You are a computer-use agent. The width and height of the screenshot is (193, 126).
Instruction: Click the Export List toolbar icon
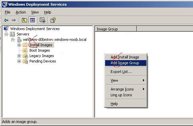pyautogui.click(x=43, y=20)
